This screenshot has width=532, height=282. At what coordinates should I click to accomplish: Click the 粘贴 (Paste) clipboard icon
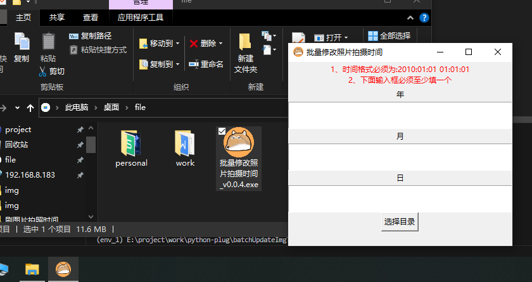pyautogui.click(x=48, y=41)
